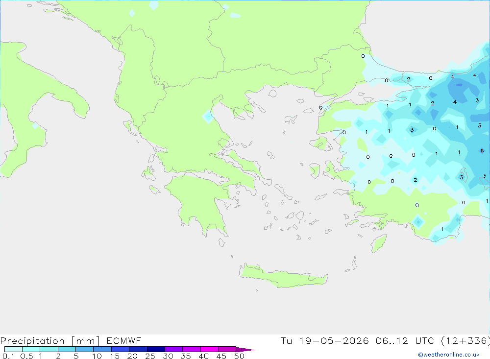This screenshot has height=359, width=490.
Task: Click the '25' legend scale label
Action: pyautogui.click(x=150, y=356)
